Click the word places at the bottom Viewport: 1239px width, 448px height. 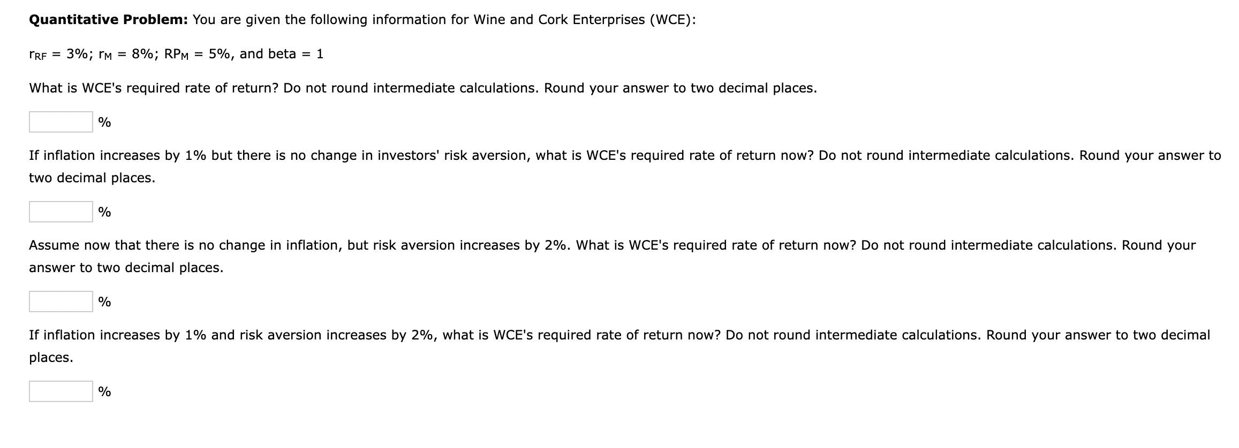51,358
